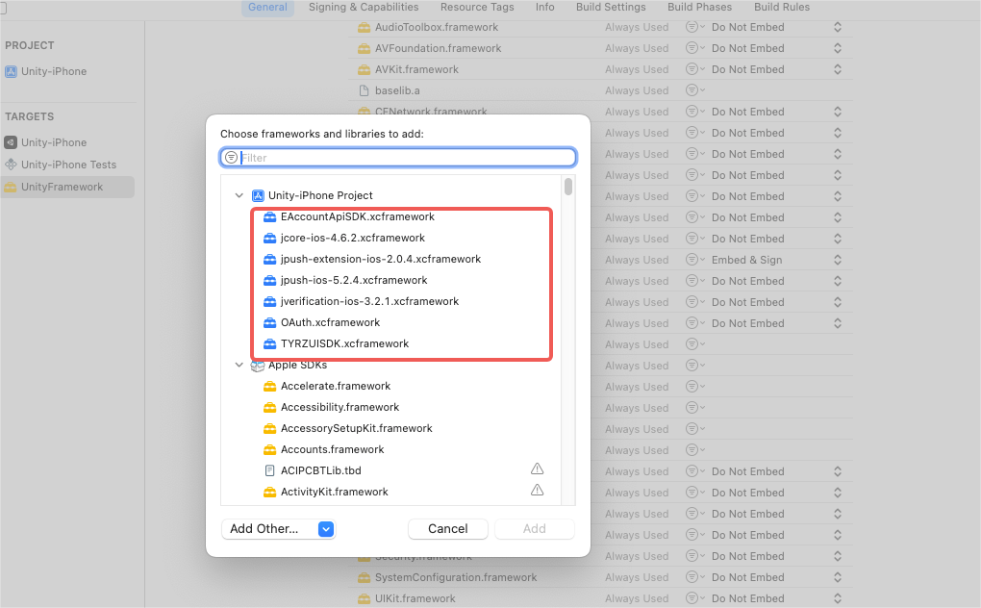Image resolution: width=981 pixels, height=608 pixels.
Task: Click the filter icon in search field
Action: [x=231, y=158]
